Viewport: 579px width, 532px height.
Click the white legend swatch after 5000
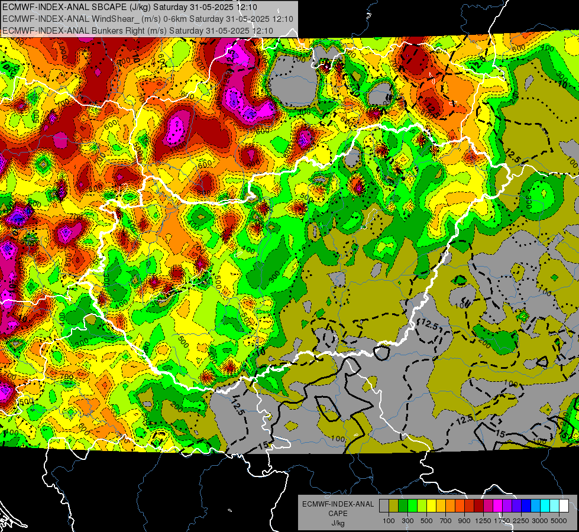click(564, 505)
